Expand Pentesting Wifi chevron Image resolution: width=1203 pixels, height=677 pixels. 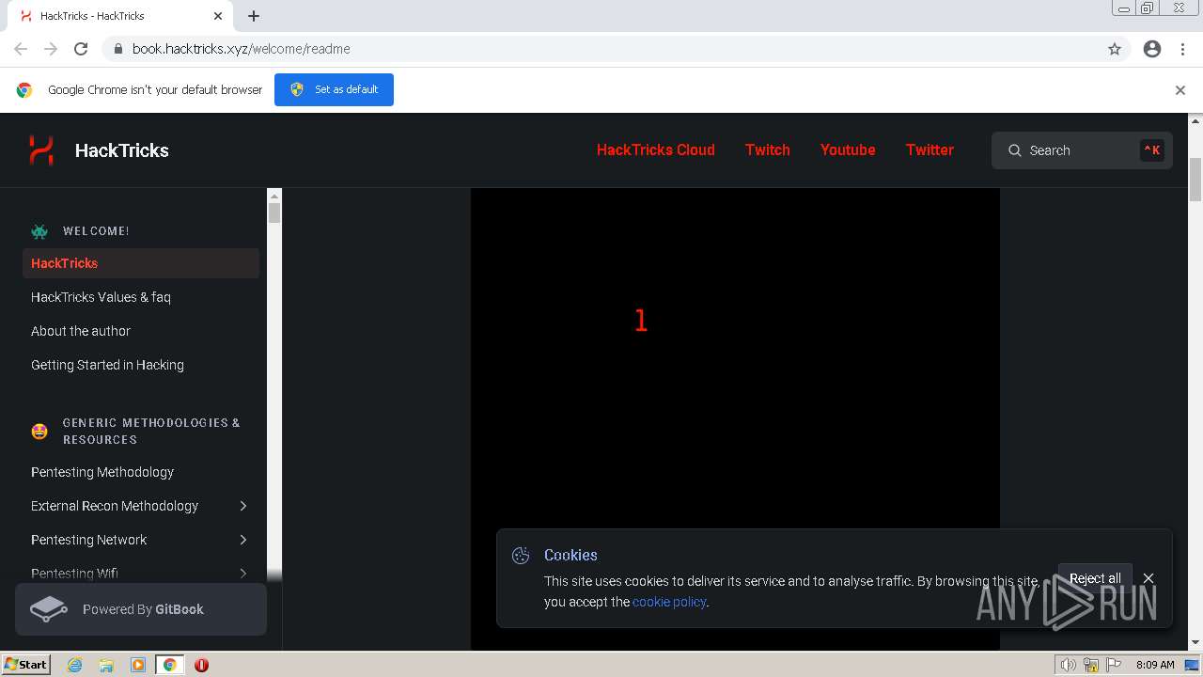(243, 574)
